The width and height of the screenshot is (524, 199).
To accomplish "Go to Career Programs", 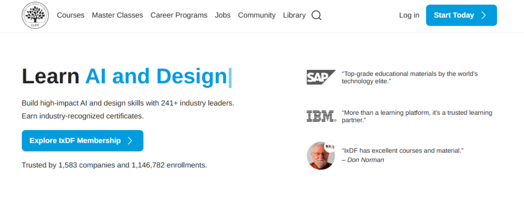I will point(179,15).
